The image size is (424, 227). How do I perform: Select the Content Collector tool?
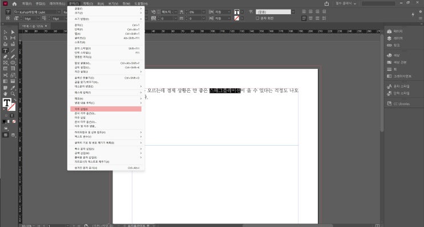[x=5, y=44]
